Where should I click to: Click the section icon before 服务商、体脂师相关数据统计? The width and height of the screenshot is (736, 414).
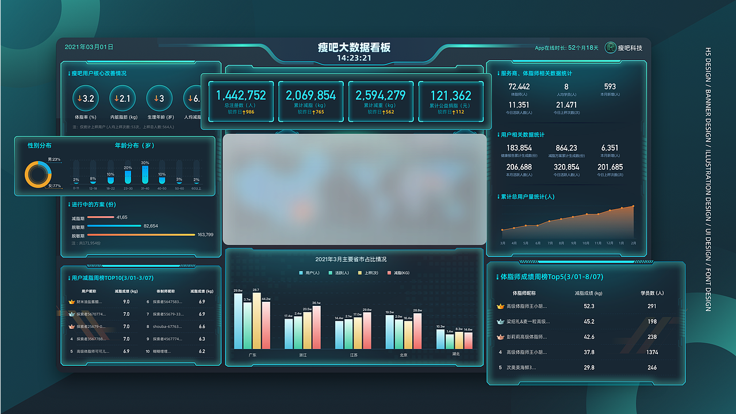499,73
